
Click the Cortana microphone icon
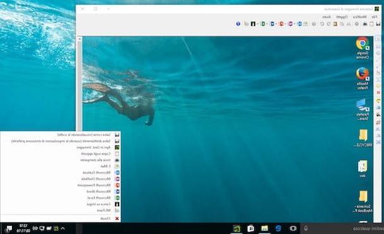pos(306,228)
